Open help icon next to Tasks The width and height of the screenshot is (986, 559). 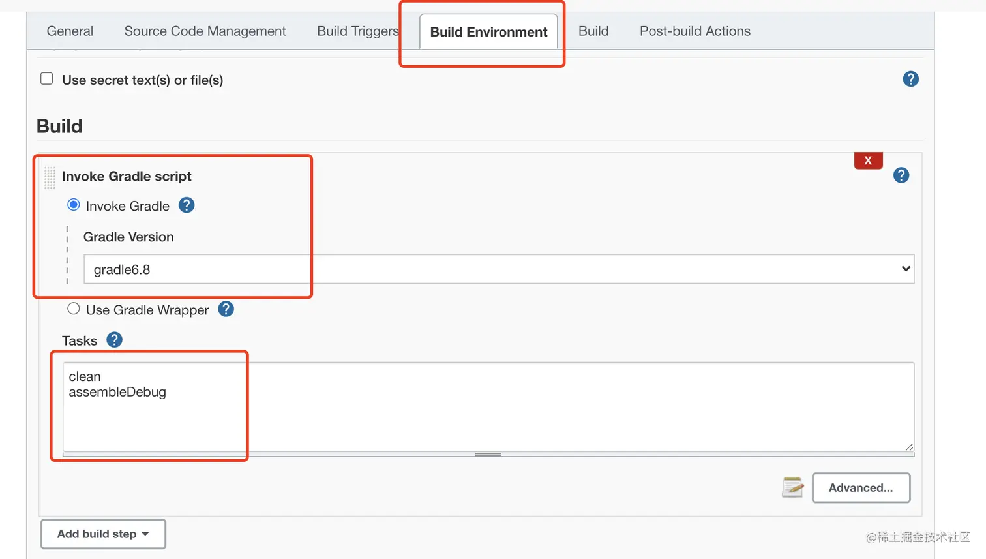(114, 340)
